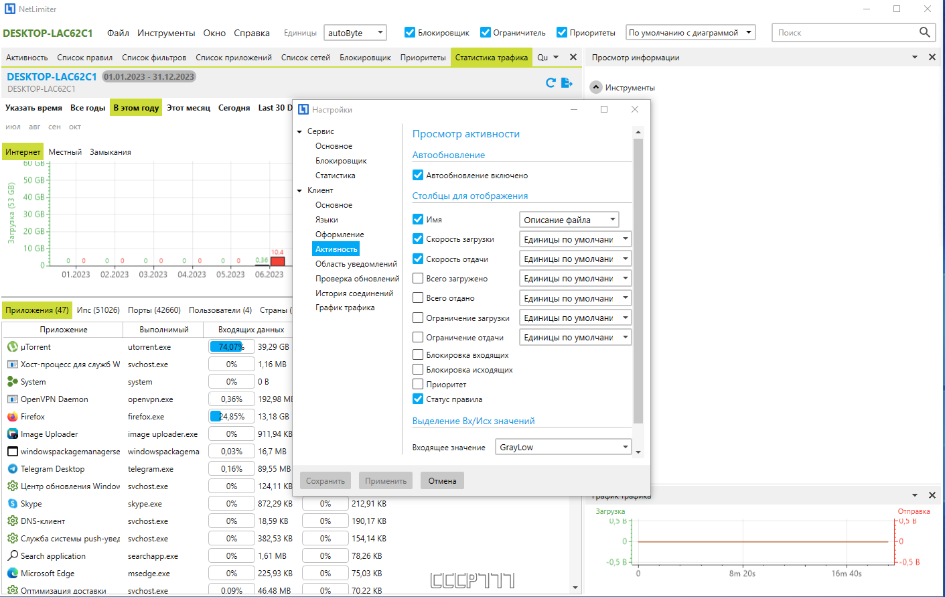Click the µTorrent application icon

12,346
